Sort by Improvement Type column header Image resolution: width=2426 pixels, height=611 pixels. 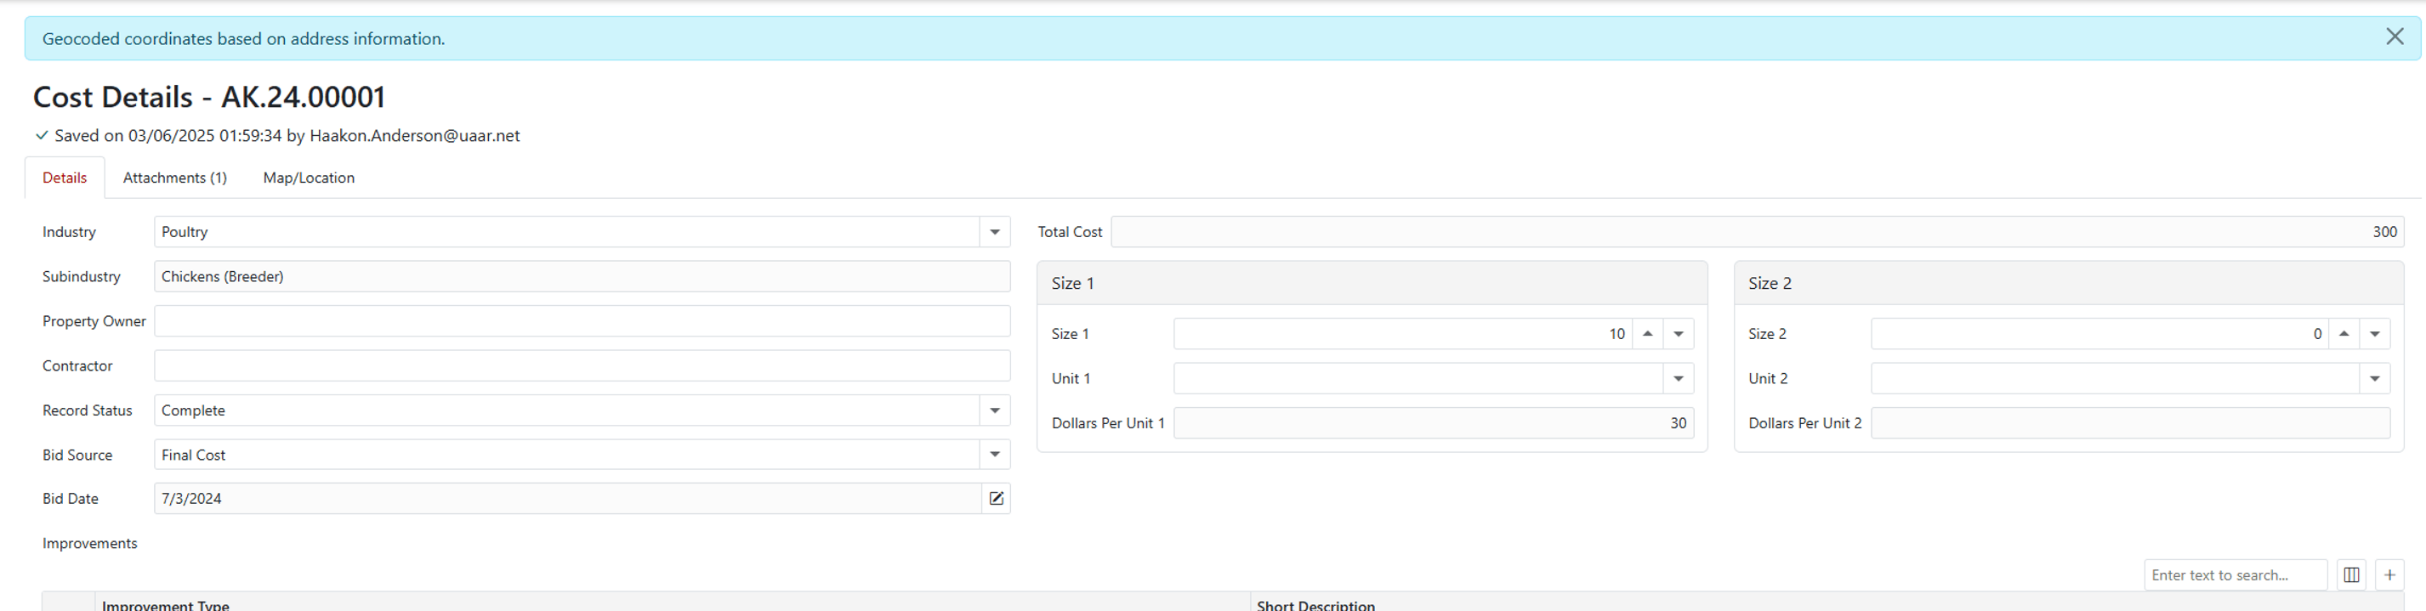coord(166,604)
